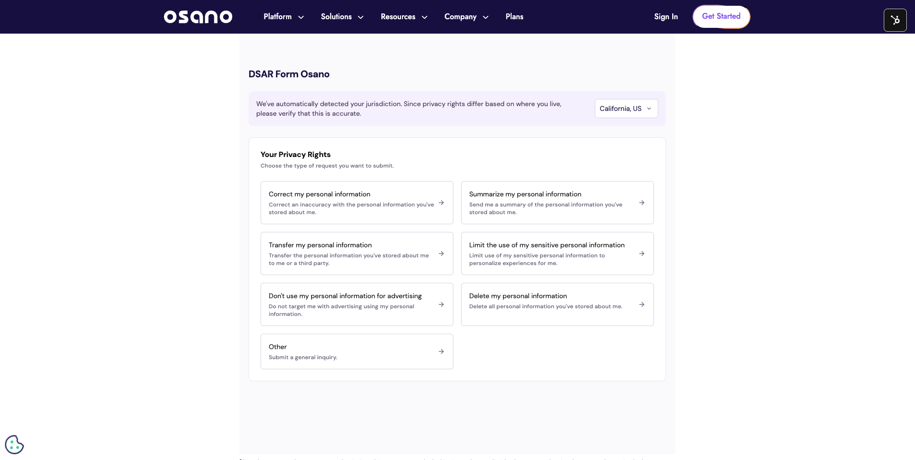Click arrow on Limit sensitive information card
915x460 pixels.
click(x=641, y=254)
